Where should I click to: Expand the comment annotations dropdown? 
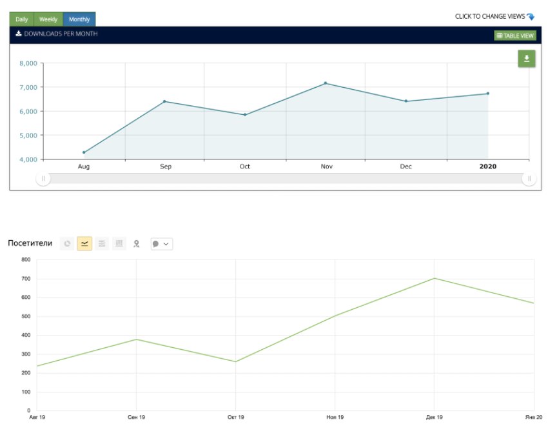coord(161,243)
